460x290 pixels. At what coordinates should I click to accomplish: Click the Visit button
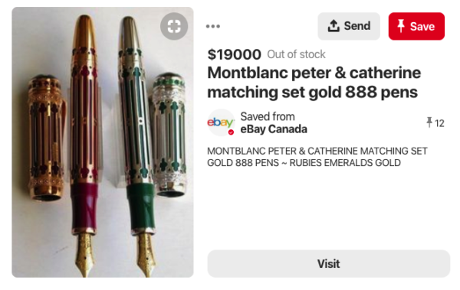tap(329, 264)
